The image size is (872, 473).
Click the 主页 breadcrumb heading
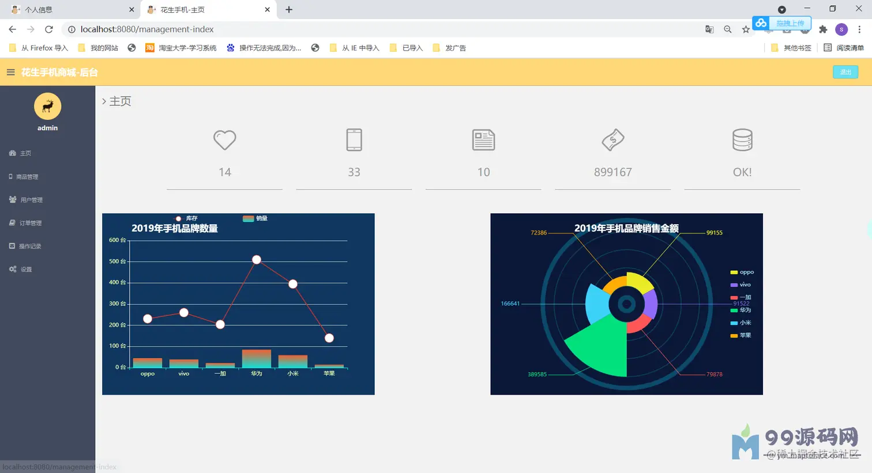pyautogui.click(x=120, y=101)
